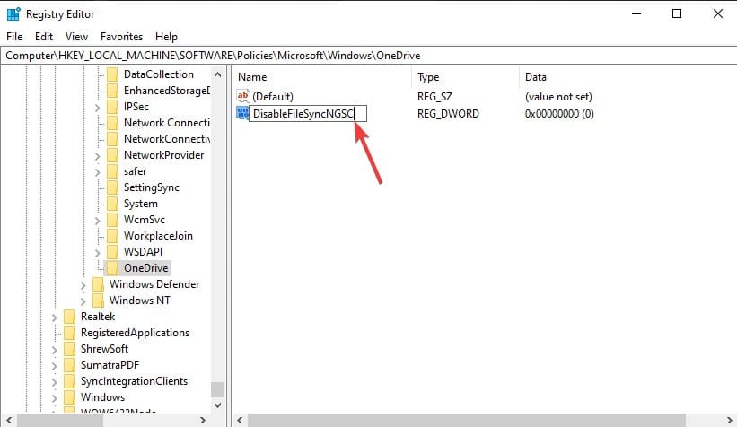Click the WSDAPI folder icon
This screenshot has height=427, width=737.
(x=113, y=252)
